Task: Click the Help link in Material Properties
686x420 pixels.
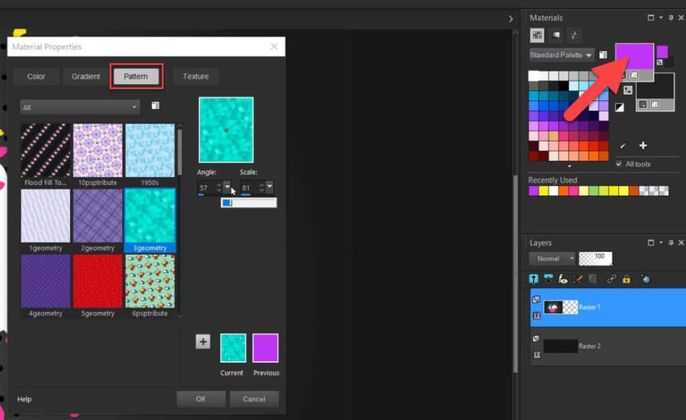Action: pyautogui.click(x=24, y=399)
